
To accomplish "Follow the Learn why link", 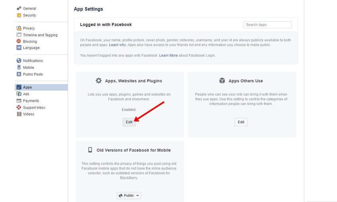I will pyautogui.click(x=117, y=45).
